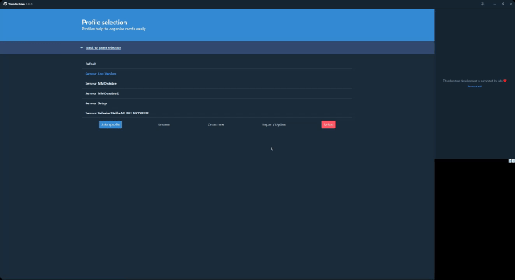
Task: Maximize or restore the Thunderstore window
Action: tap(503, 4)
